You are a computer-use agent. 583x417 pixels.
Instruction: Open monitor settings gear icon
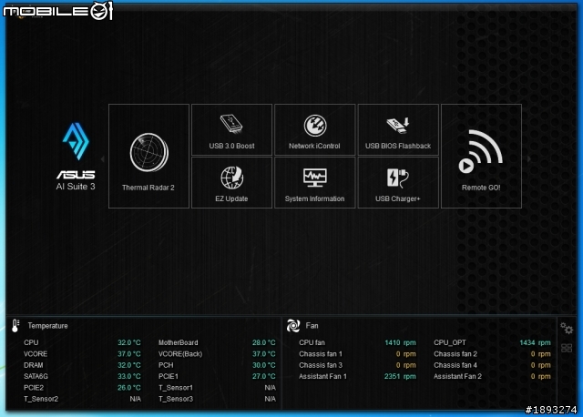(567, 328)
